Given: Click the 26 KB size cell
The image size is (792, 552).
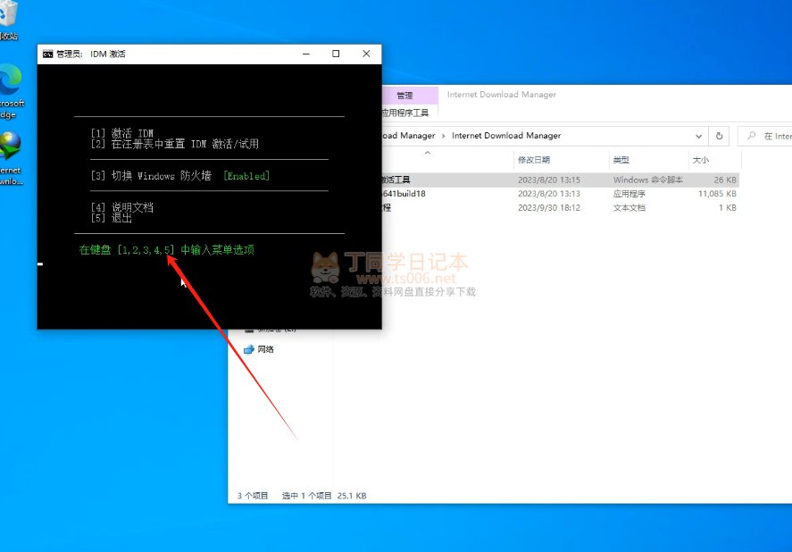Looking at the screenshot, I should coord(725,180).
